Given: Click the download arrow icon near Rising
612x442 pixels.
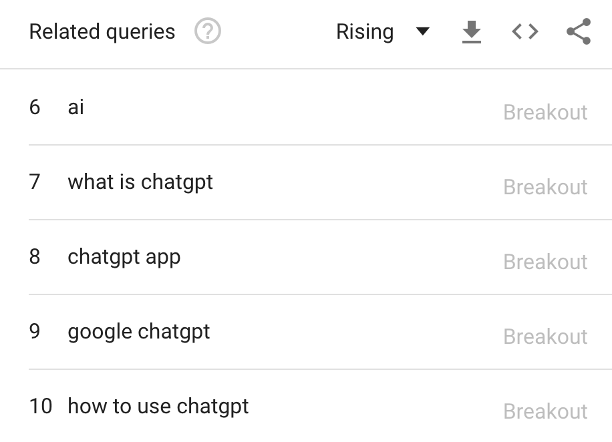Looking at the screenshot, I should click(472, 31).
